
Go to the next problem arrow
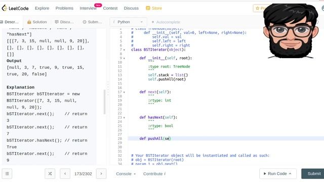(101, 174)
